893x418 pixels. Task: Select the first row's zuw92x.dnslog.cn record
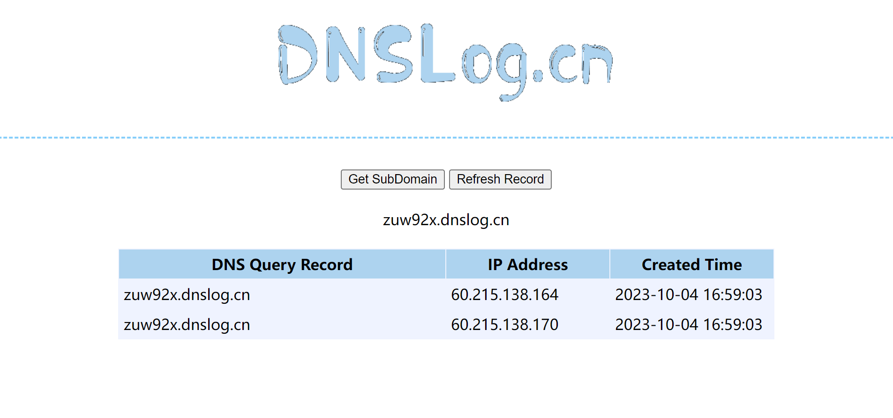coord(187,295)
